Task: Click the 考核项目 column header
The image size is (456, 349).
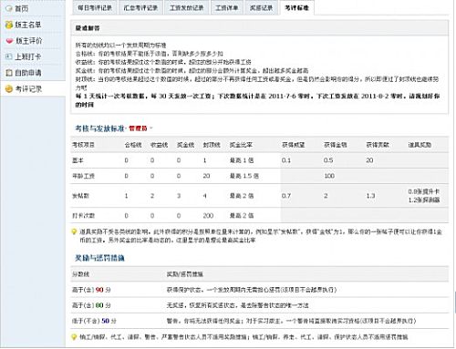Action: click(83, 145)
